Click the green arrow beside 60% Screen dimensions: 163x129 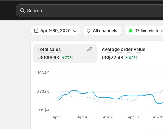[x=126, y=58]
